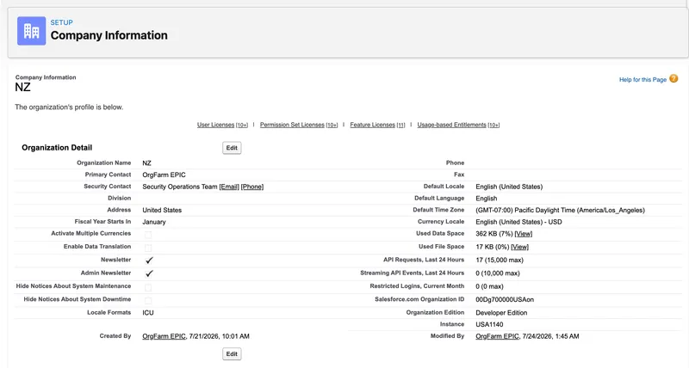Open the help question mark icon
689x368 pixels.
pos(673,79)
